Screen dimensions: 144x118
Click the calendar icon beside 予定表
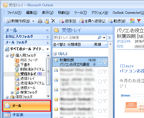click(x=7, y=115)
